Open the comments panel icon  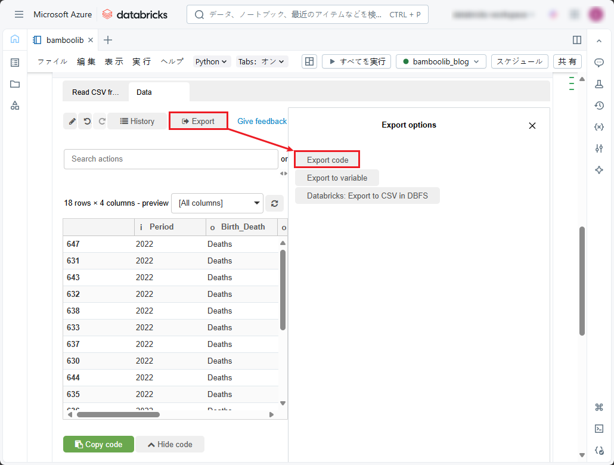pos(599,63)
